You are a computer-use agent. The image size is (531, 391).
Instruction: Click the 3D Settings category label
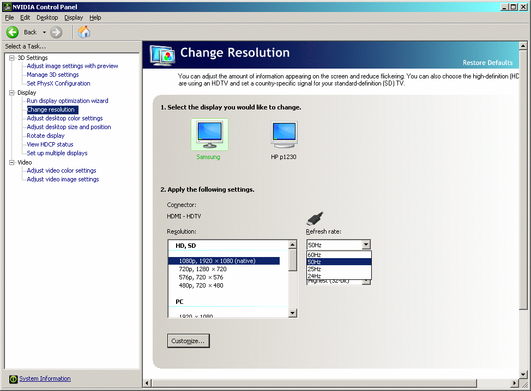33,58
